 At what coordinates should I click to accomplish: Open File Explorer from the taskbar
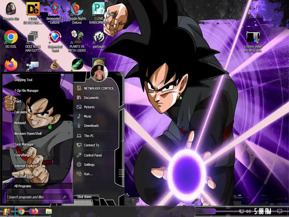click(x=49, y=211)
